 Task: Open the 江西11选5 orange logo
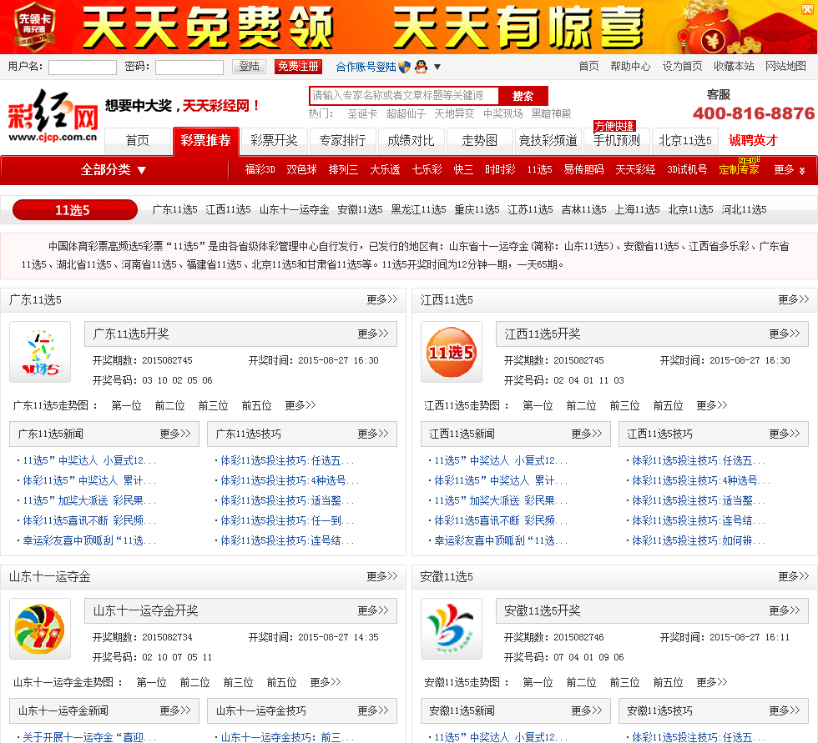[x=452, y=352]
